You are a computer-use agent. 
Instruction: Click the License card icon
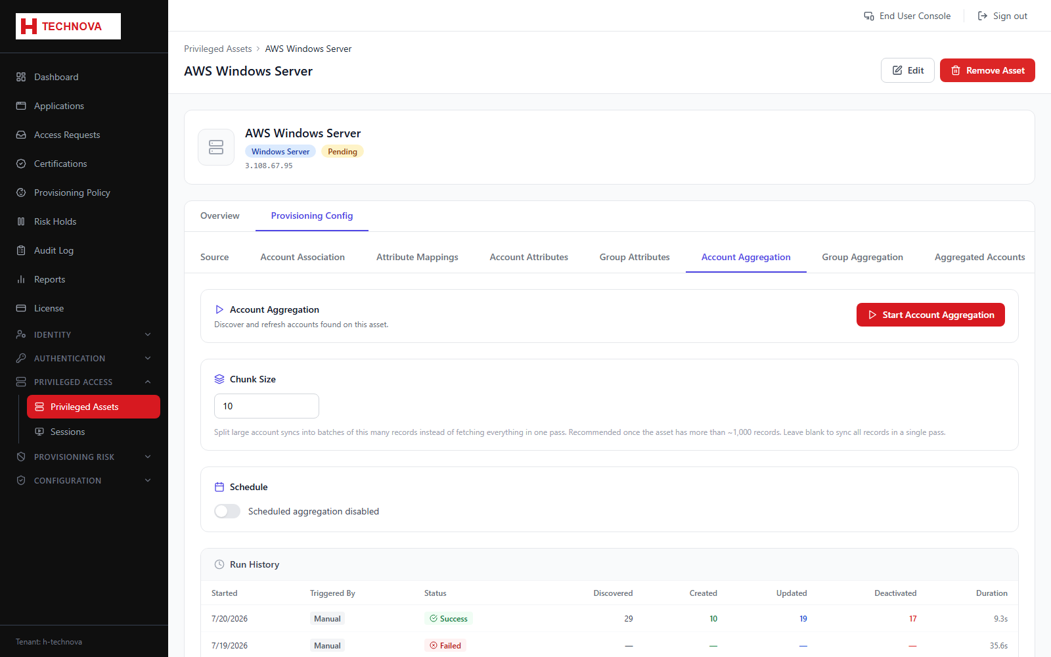click(21, 308)
